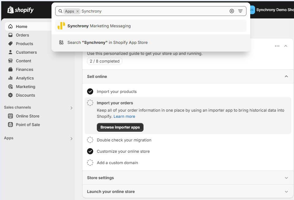
Task: Open the search filter options icon
Action: point(240,11)
